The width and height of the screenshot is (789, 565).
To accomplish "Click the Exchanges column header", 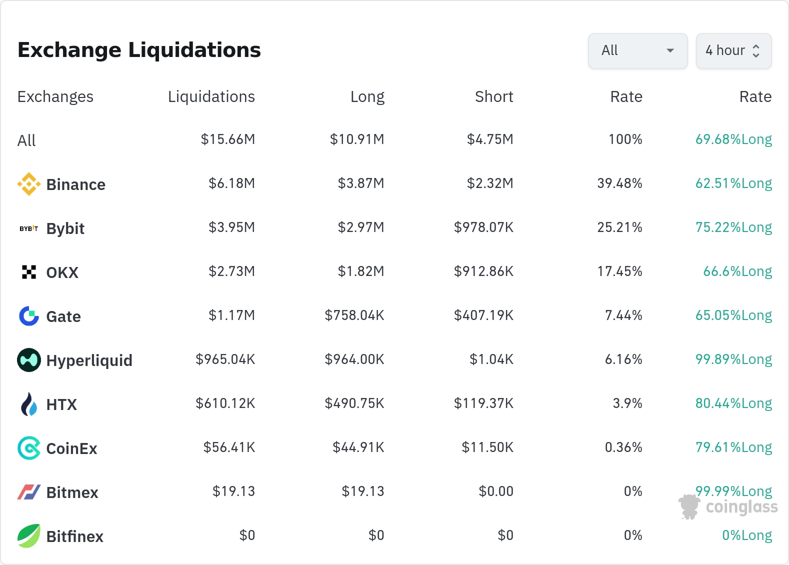I will 55,96.
